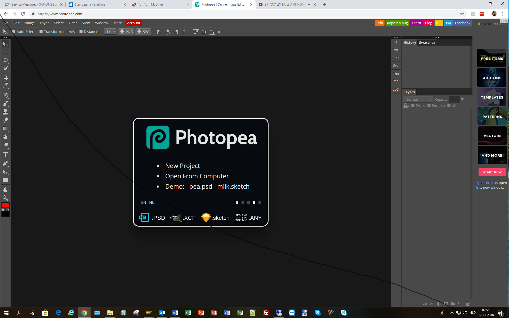Open the Opacity dropdown arrow
Screen dimensions: 509x318
(462, 99)
